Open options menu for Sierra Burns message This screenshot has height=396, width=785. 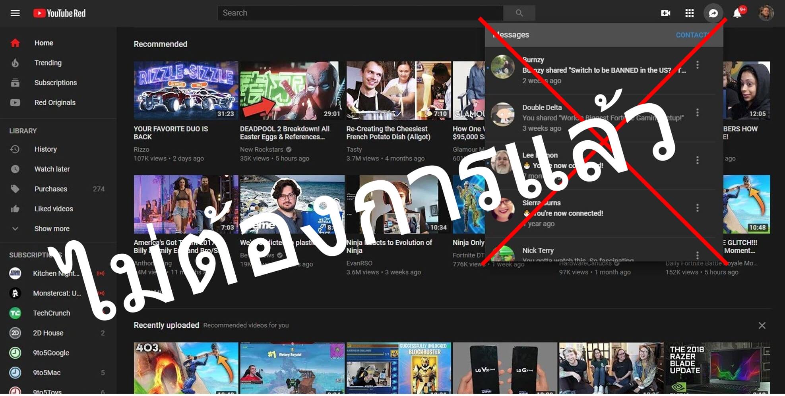point(698,208)
